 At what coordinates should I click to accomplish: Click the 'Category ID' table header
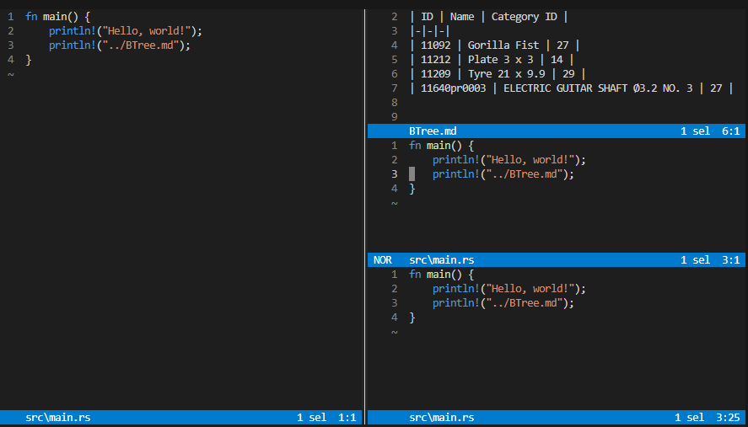pos(524,17)
